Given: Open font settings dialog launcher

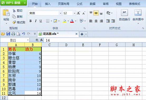Looking at the screenshot, I should (84, 28).
